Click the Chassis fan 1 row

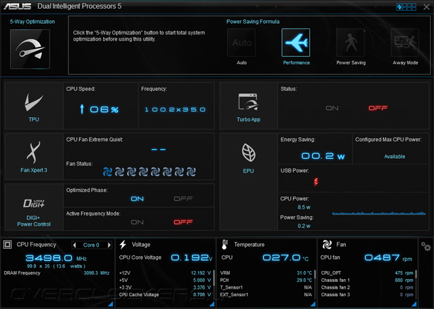(x=367, y=281)
